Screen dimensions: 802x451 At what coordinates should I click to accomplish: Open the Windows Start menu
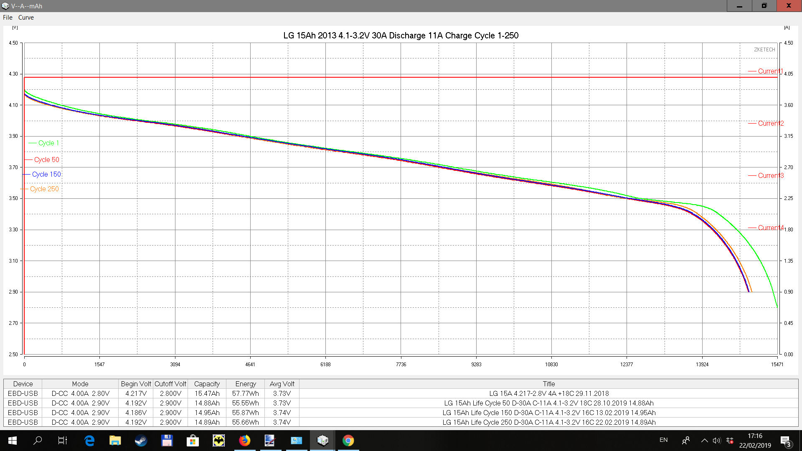(x=13, y=441)
